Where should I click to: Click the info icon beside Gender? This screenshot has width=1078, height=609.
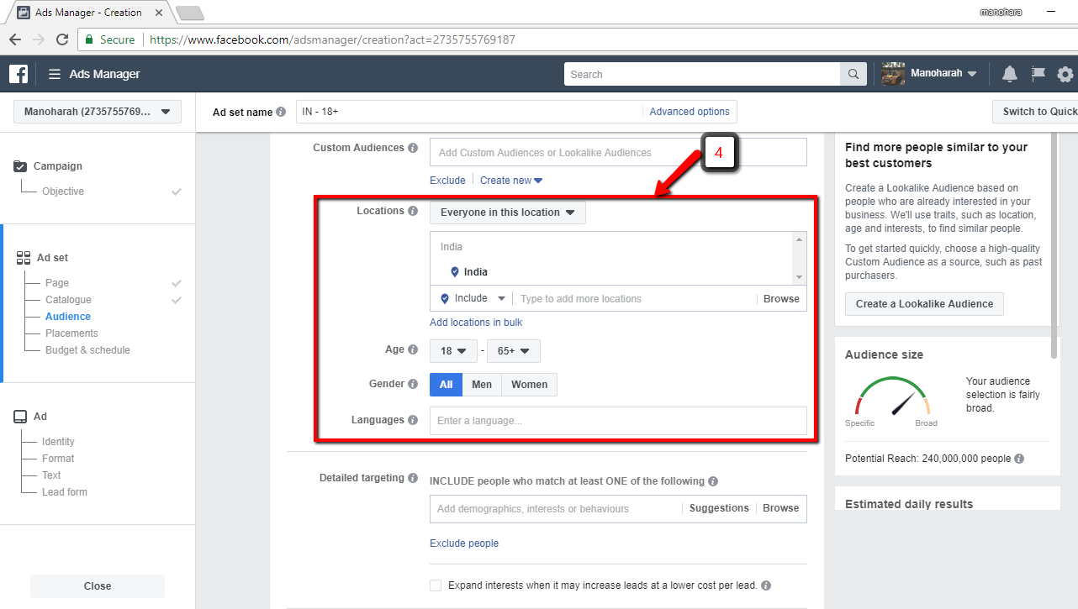(x=413, y=384)
